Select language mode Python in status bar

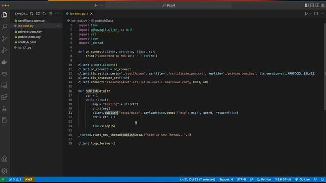(x=266, y=179)
